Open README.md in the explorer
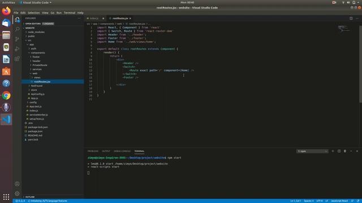Image resolution: width=362 pixels, height=203 pixels. coord(35,135)
